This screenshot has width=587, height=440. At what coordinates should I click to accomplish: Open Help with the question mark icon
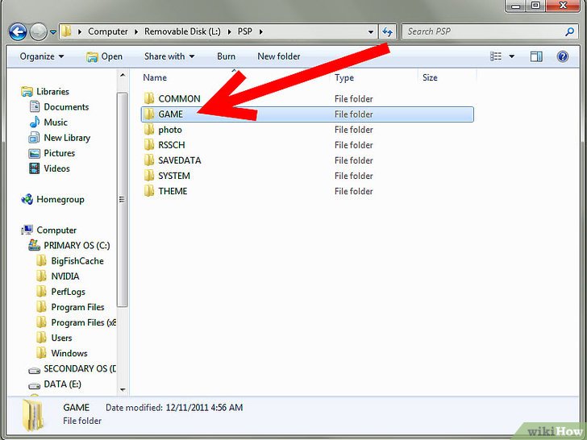tap(562, 56)
